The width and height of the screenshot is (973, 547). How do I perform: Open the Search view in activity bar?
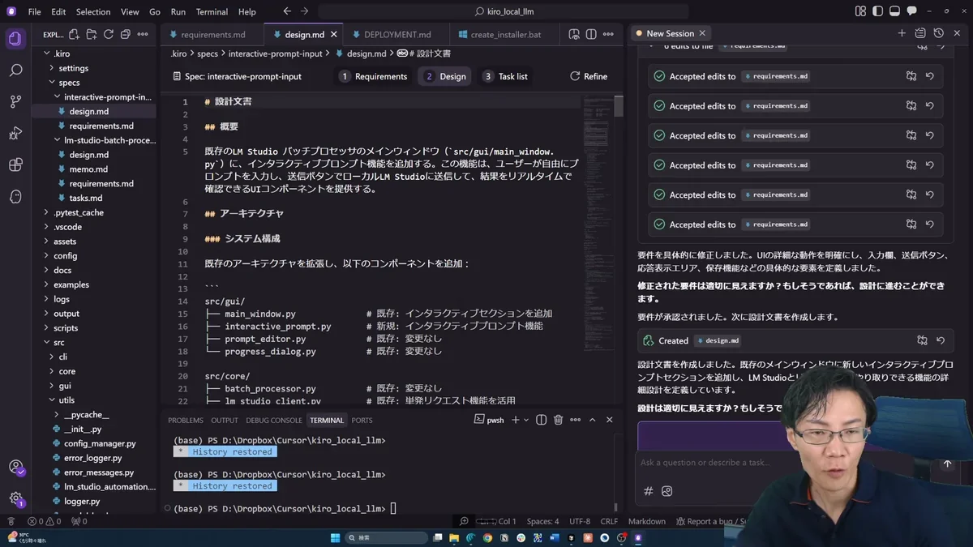[x=15, y=71]
